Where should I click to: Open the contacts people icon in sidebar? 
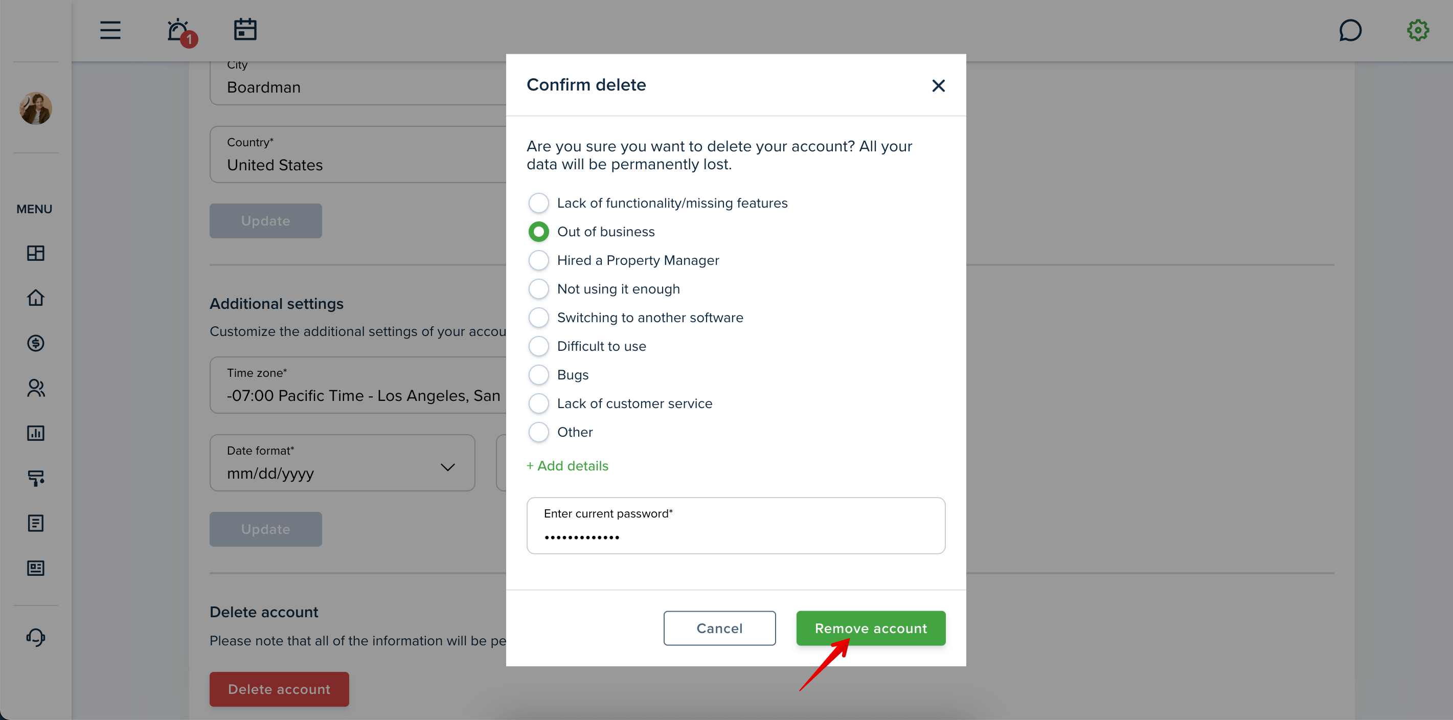pyautogui.click(x=36, y=388)
